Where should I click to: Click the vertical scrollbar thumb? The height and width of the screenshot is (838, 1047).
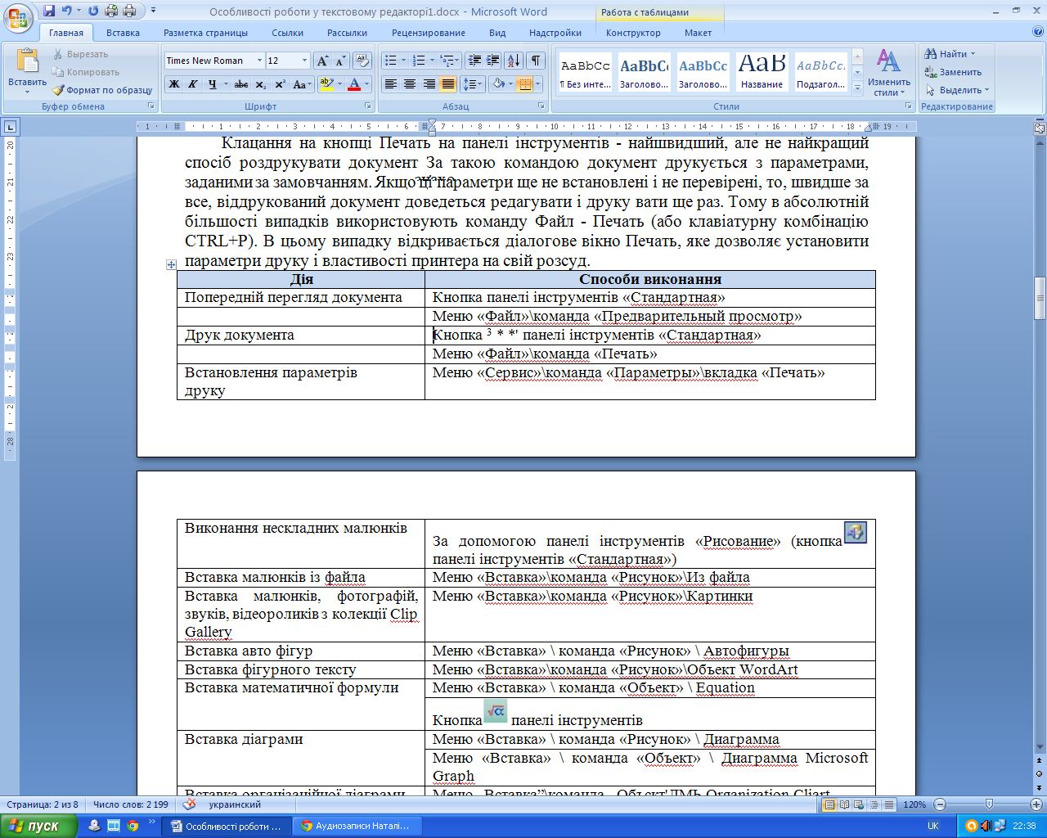point(1040,298)
